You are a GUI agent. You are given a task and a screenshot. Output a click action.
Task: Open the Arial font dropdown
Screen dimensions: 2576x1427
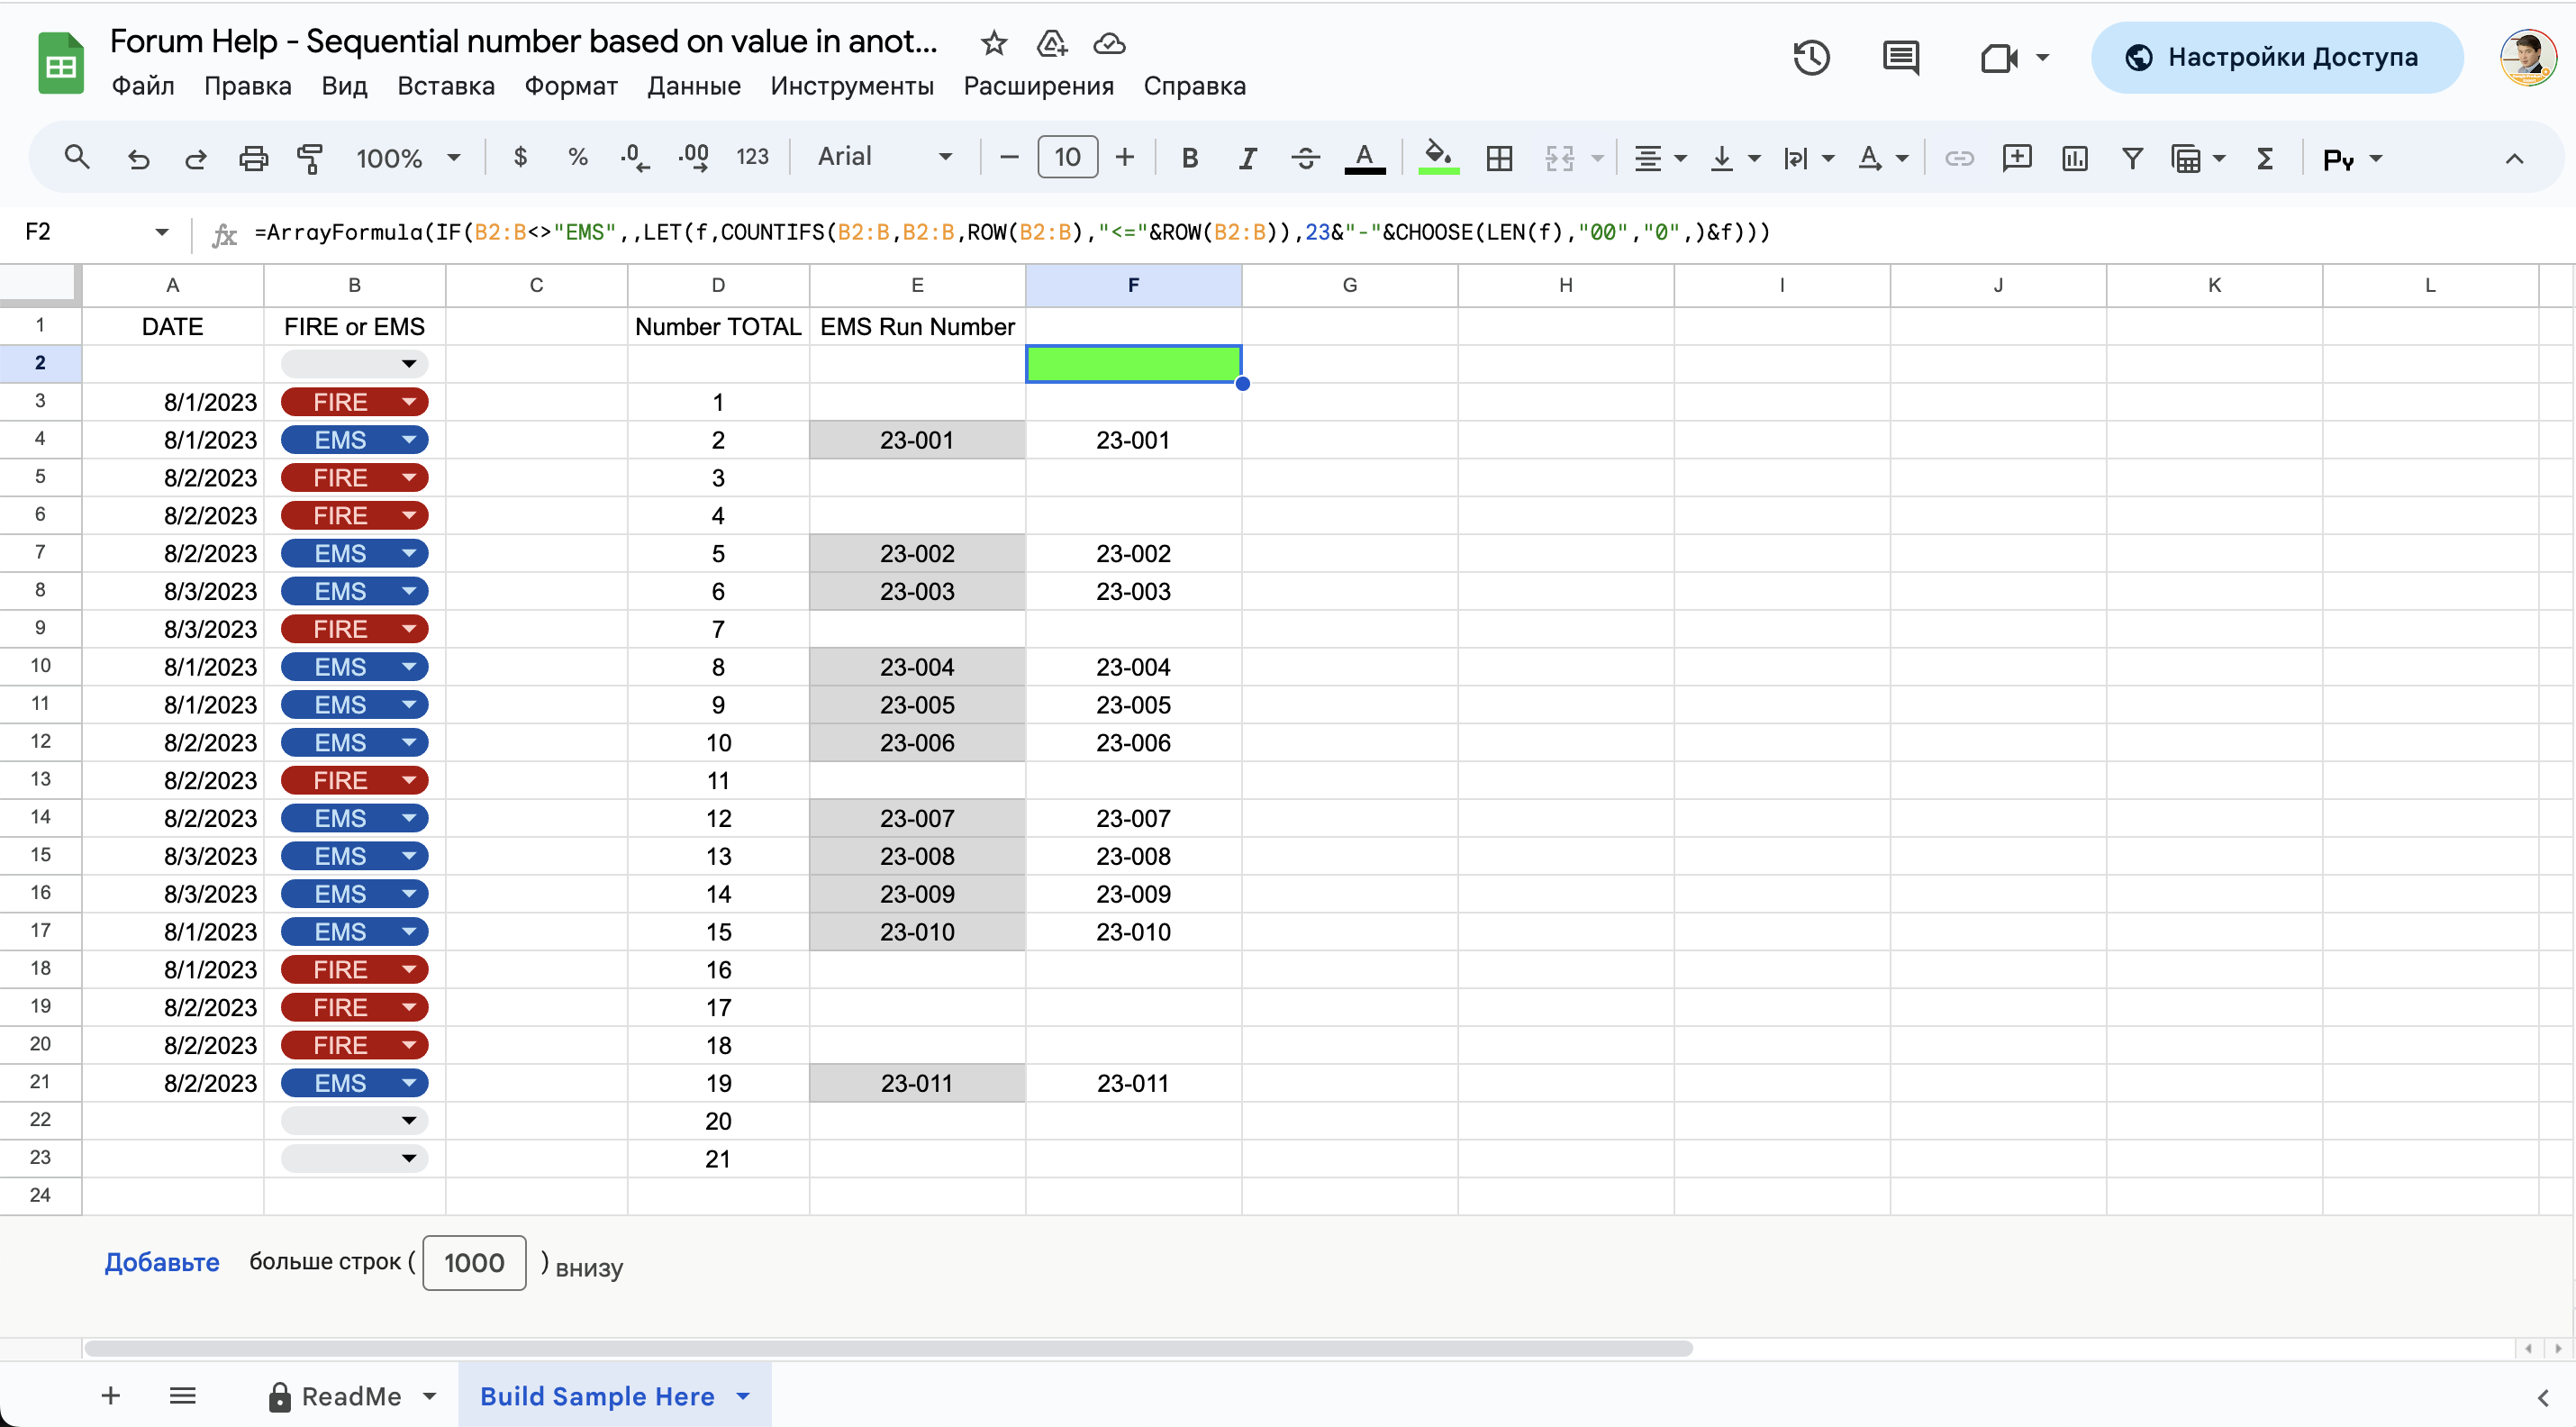coord(884,157)
